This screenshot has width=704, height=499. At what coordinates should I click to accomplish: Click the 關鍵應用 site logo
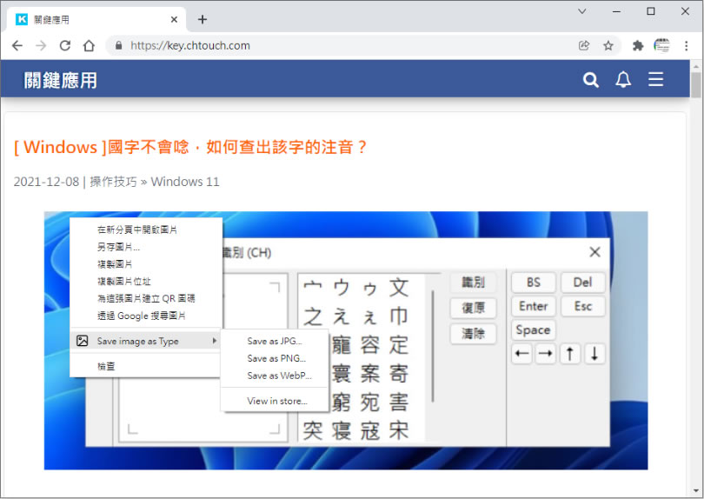pyautogui.click(x=60, y=80)
